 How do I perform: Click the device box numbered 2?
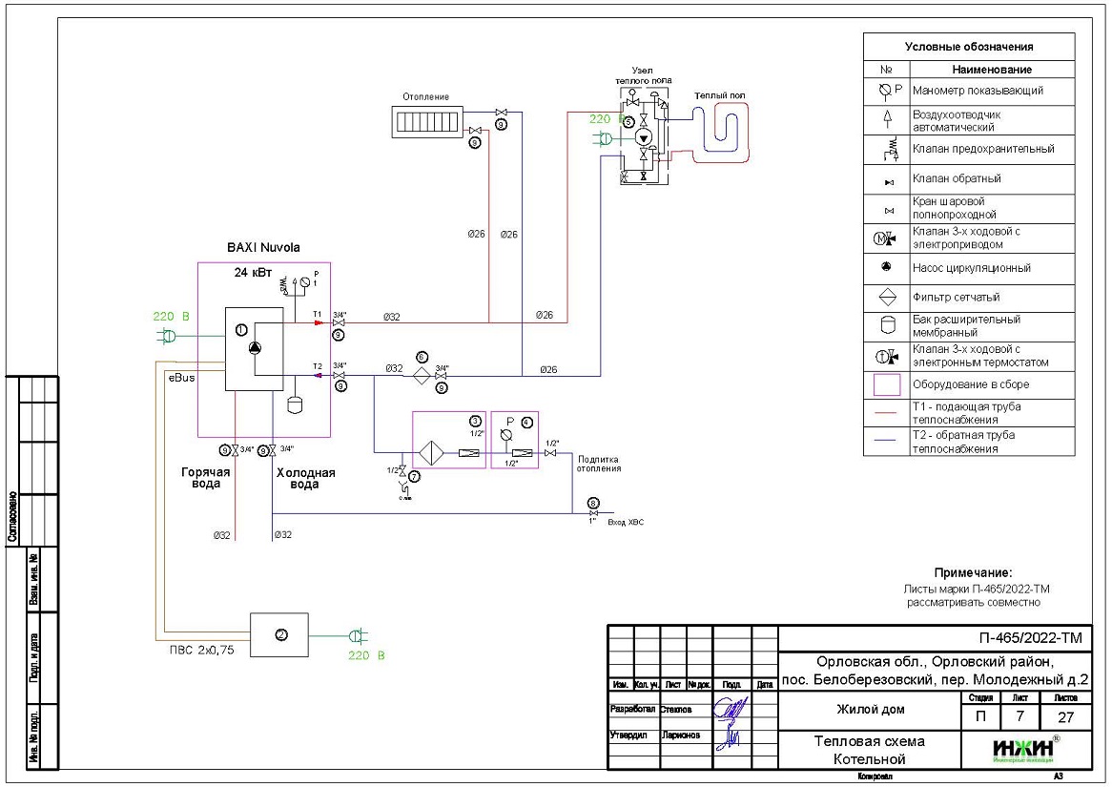(278, 635)
